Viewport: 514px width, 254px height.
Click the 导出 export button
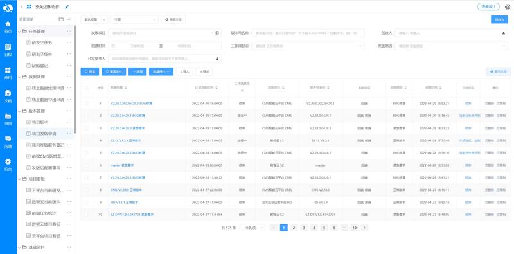(x=204, y=71)
